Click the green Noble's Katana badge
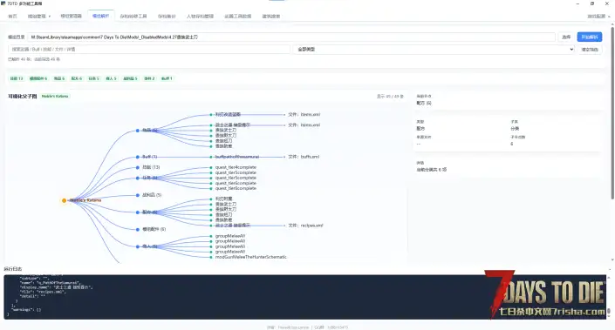This screenshot has width=615, height=330. click(55, 96)
